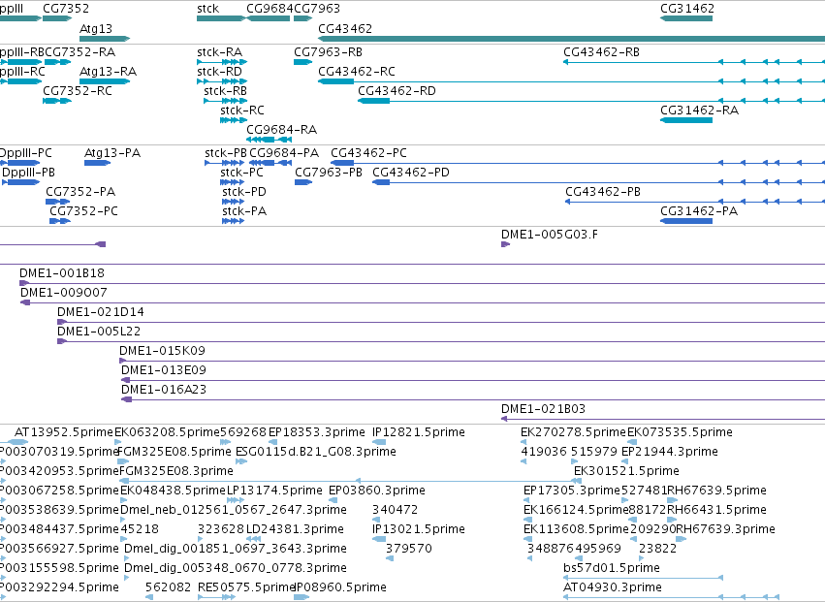Select protein label Atg13-PA

tap(112, 153)
